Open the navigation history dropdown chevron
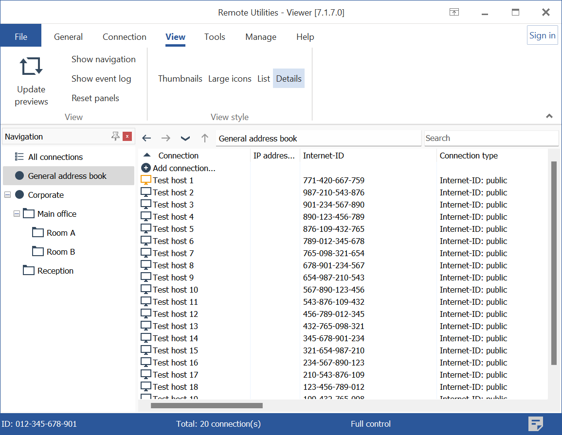 185,139
